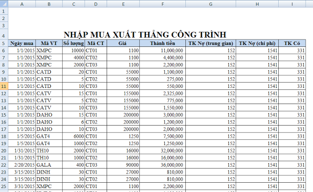
Task: Select quantity cell 400
Action: pos(73,165)
